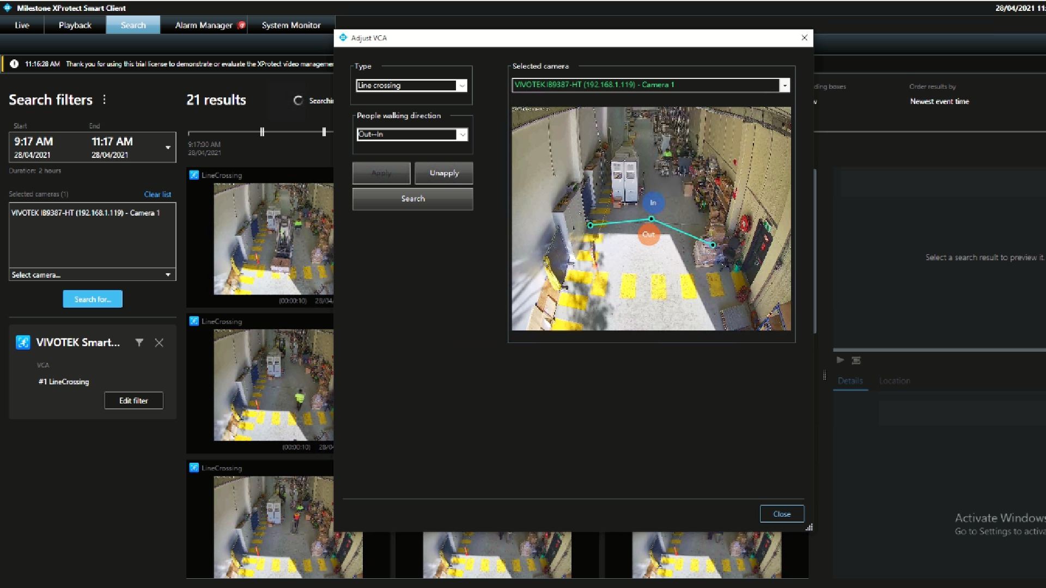
Task: Open the People walking direction dropdown
Action: [x=462, y=134]
